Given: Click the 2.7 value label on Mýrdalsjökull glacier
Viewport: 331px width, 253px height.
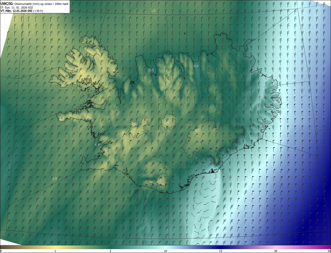Looking at the screenshot, I should click(159, 182).
